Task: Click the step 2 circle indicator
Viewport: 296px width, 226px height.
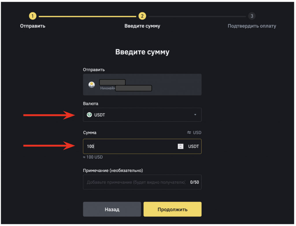Action: tap(142, 16)
